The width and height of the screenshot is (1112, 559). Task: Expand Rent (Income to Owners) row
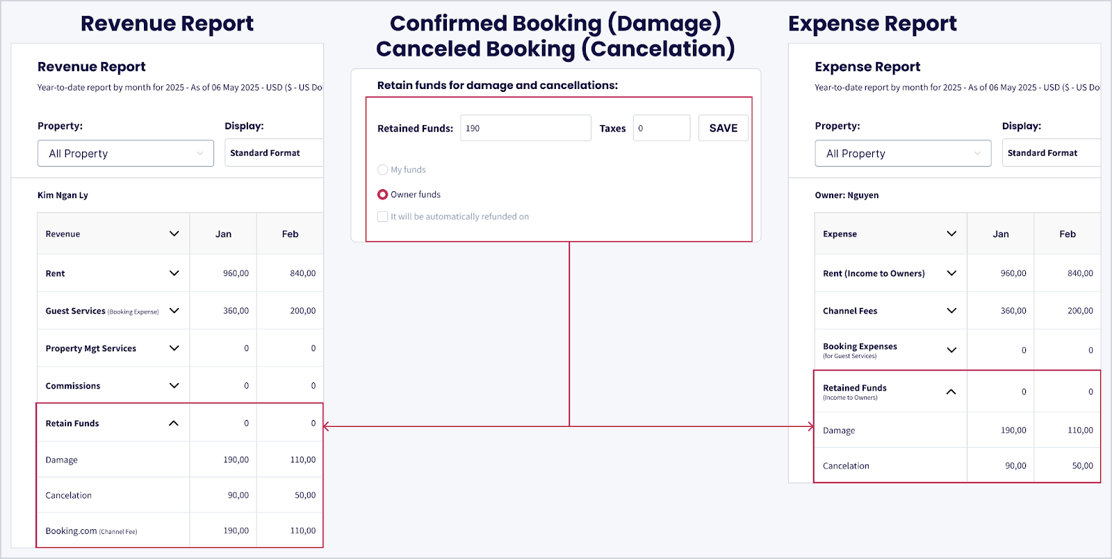coord(951,273)
